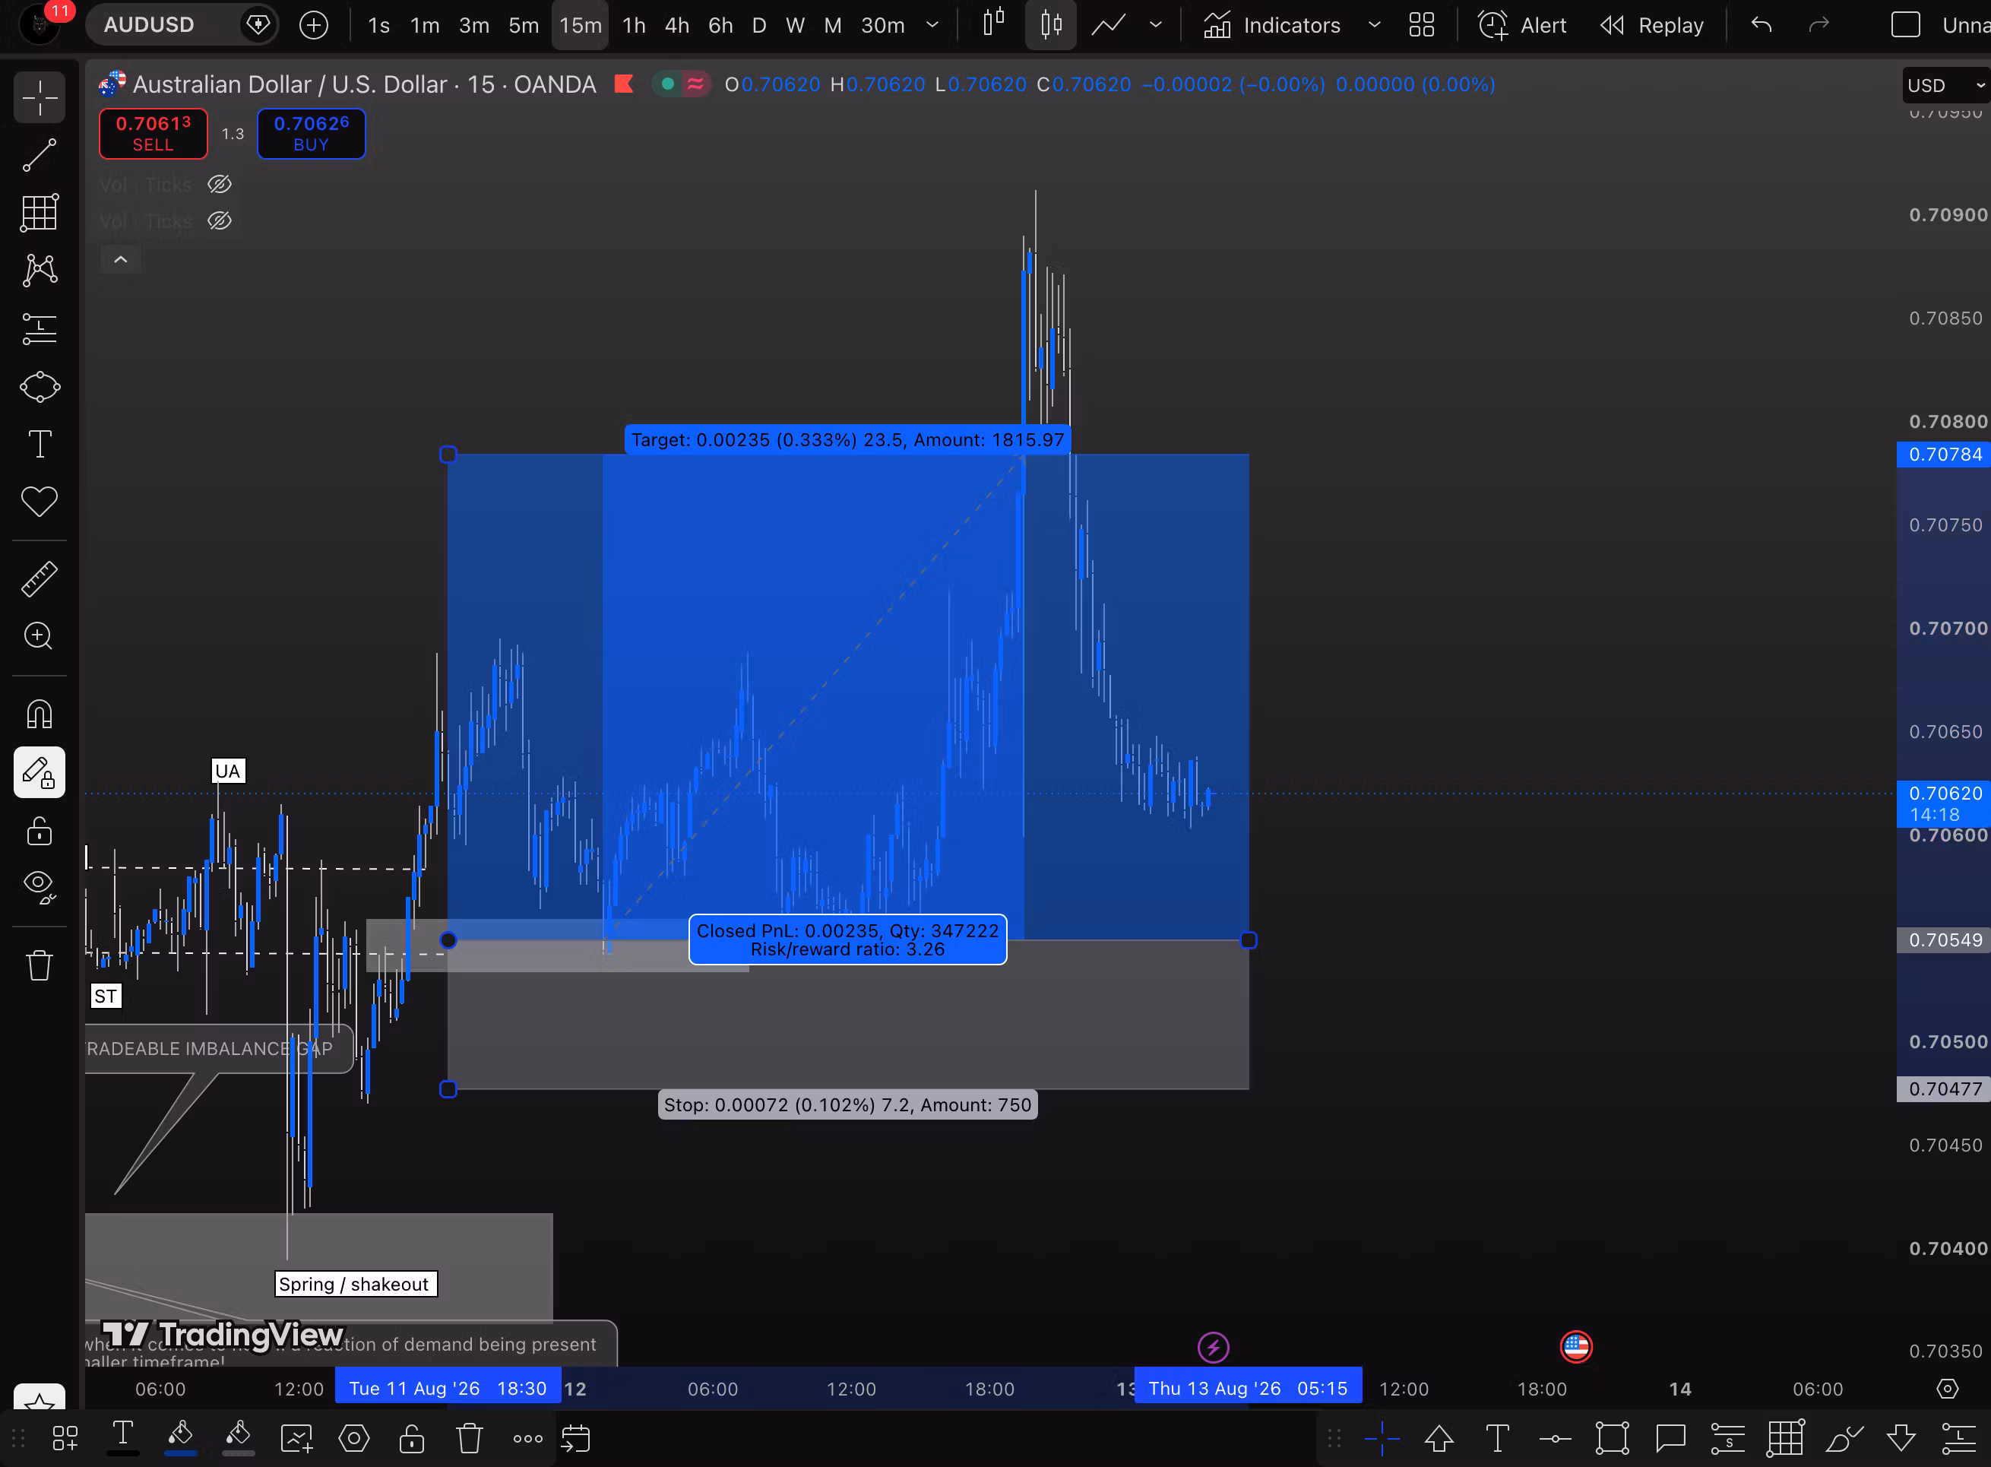
Task: Toggle magnet mode for drawings
Action: tap(39, 714)
